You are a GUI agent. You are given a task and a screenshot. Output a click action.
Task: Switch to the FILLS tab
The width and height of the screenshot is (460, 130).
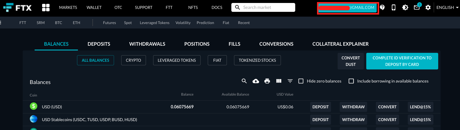coord(234,44)
